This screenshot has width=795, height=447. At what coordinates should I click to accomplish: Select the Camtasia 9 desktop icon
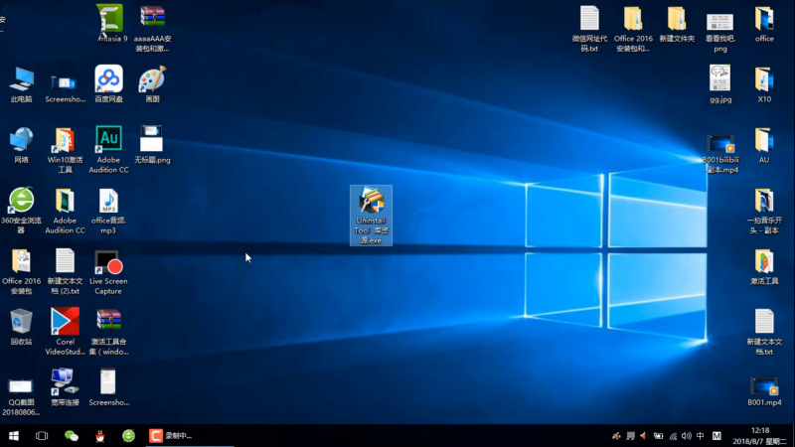pos(110,23)
